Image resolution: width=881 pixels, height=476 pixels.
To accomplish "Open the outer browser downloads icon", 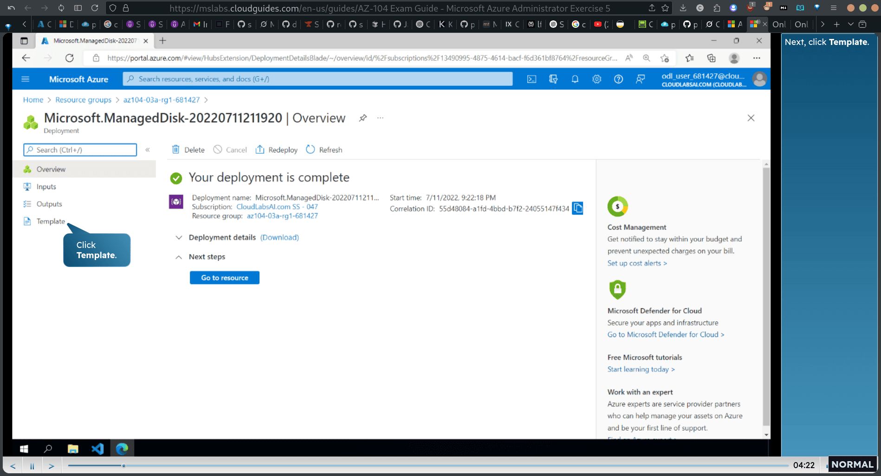I will coord(683,8).
